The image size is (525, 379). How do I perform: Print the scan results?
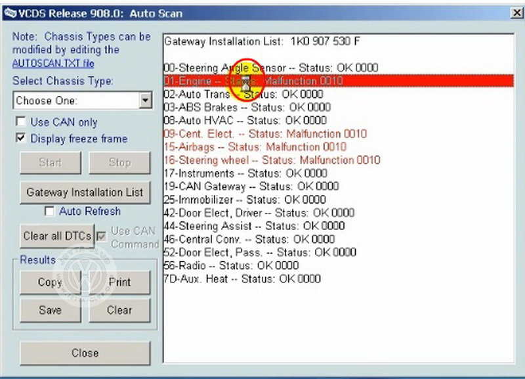coord(119,282)
